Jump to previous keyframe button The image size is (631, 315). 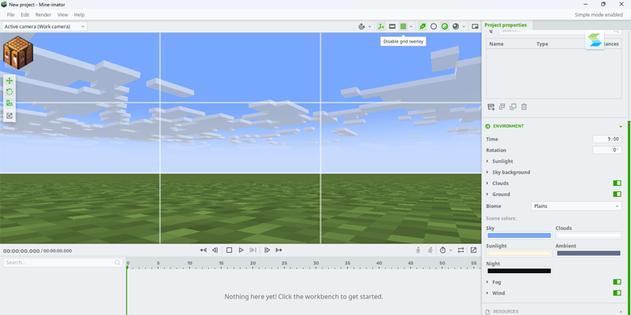[x=203, y=250]
